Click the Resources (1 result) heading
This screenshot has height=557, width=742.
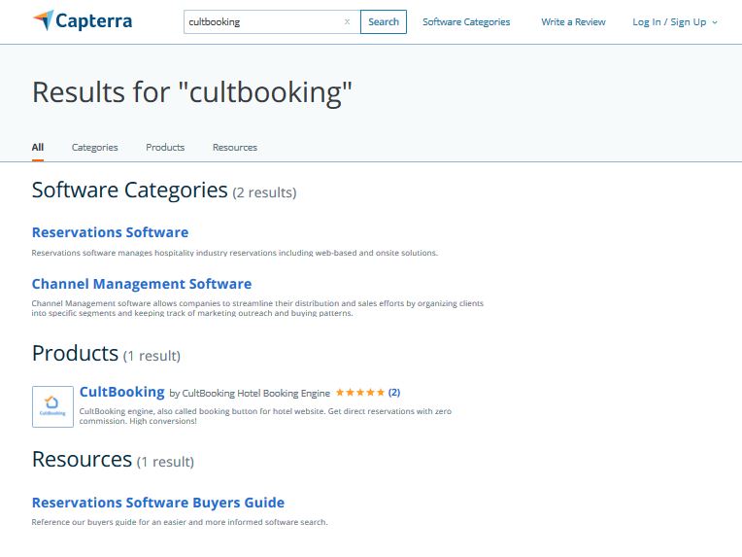[113, 460]
